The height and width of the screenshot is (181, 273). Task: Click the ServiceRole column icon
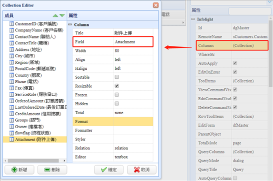pos(11,95)
